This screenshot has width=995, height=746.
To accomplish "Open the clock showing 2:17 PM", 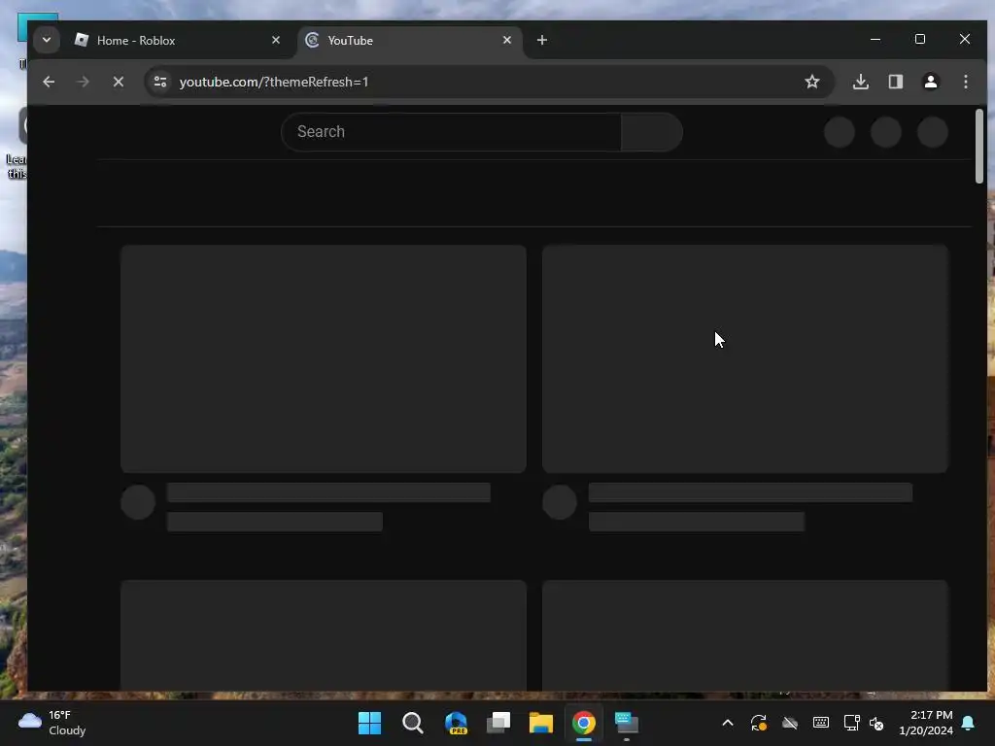I will (x=926, y=723).
